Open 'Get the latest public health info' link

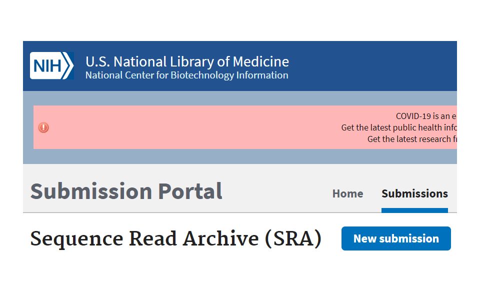[x=398, y=127]
